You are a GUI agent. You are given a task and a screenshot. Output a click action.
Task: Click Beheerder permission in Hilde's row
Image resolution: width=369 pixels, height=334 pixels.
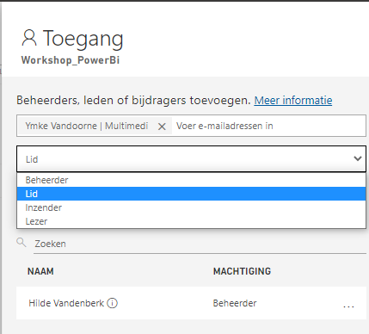(235, 303)
